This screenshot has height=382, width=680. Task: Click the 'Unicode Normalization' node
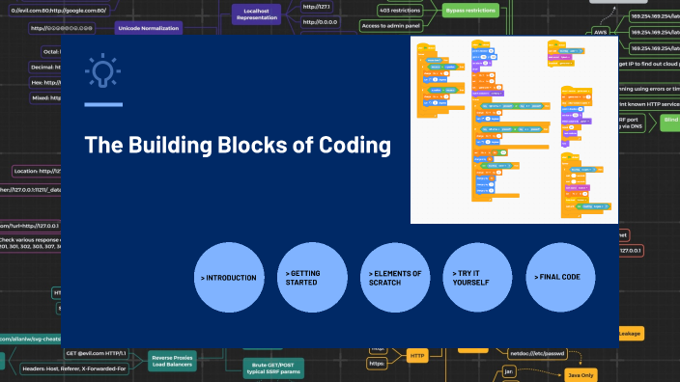[149, 28]
